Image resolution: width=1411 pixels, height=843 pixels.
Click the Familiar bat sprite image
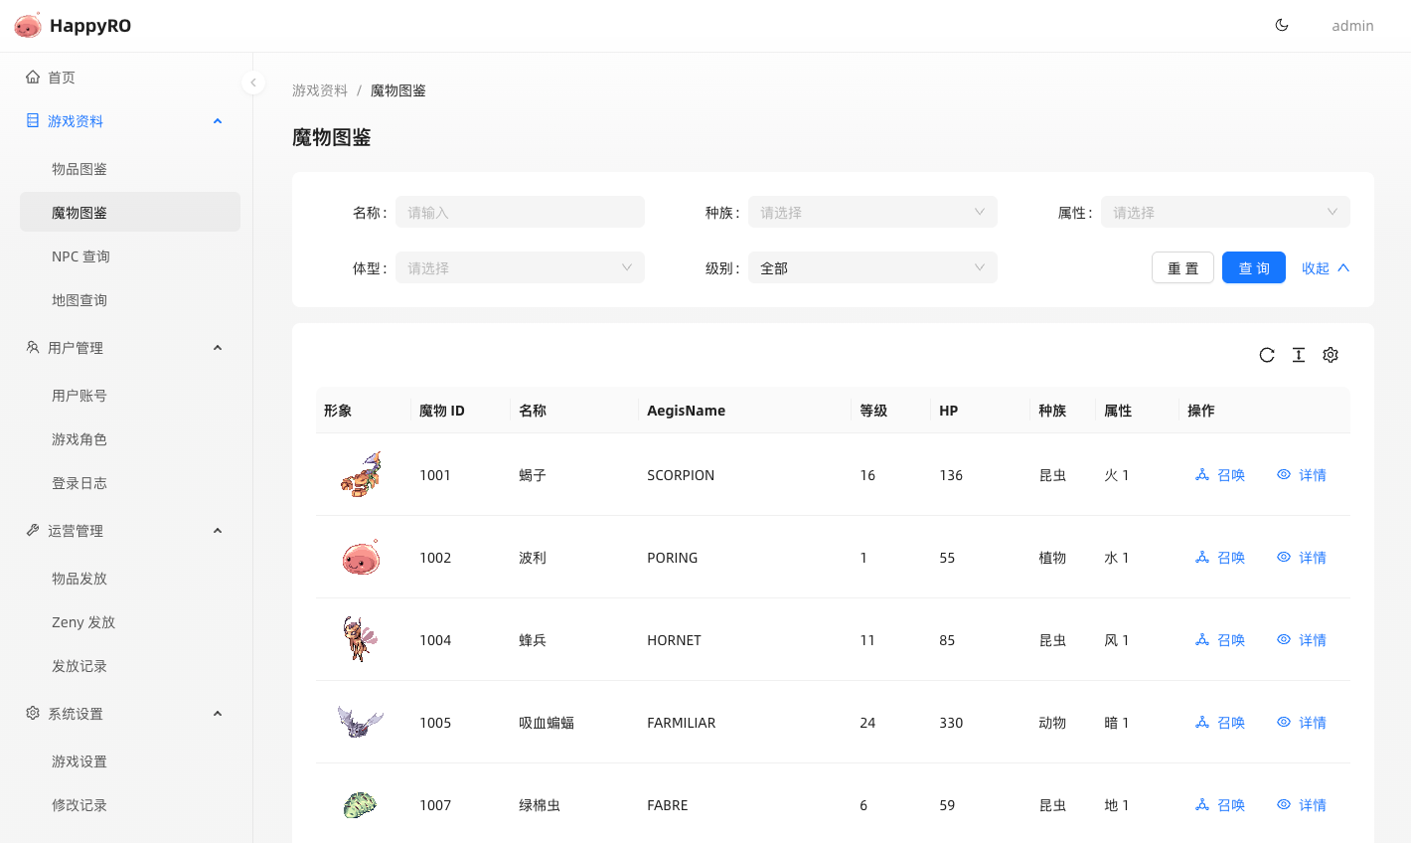361,722
